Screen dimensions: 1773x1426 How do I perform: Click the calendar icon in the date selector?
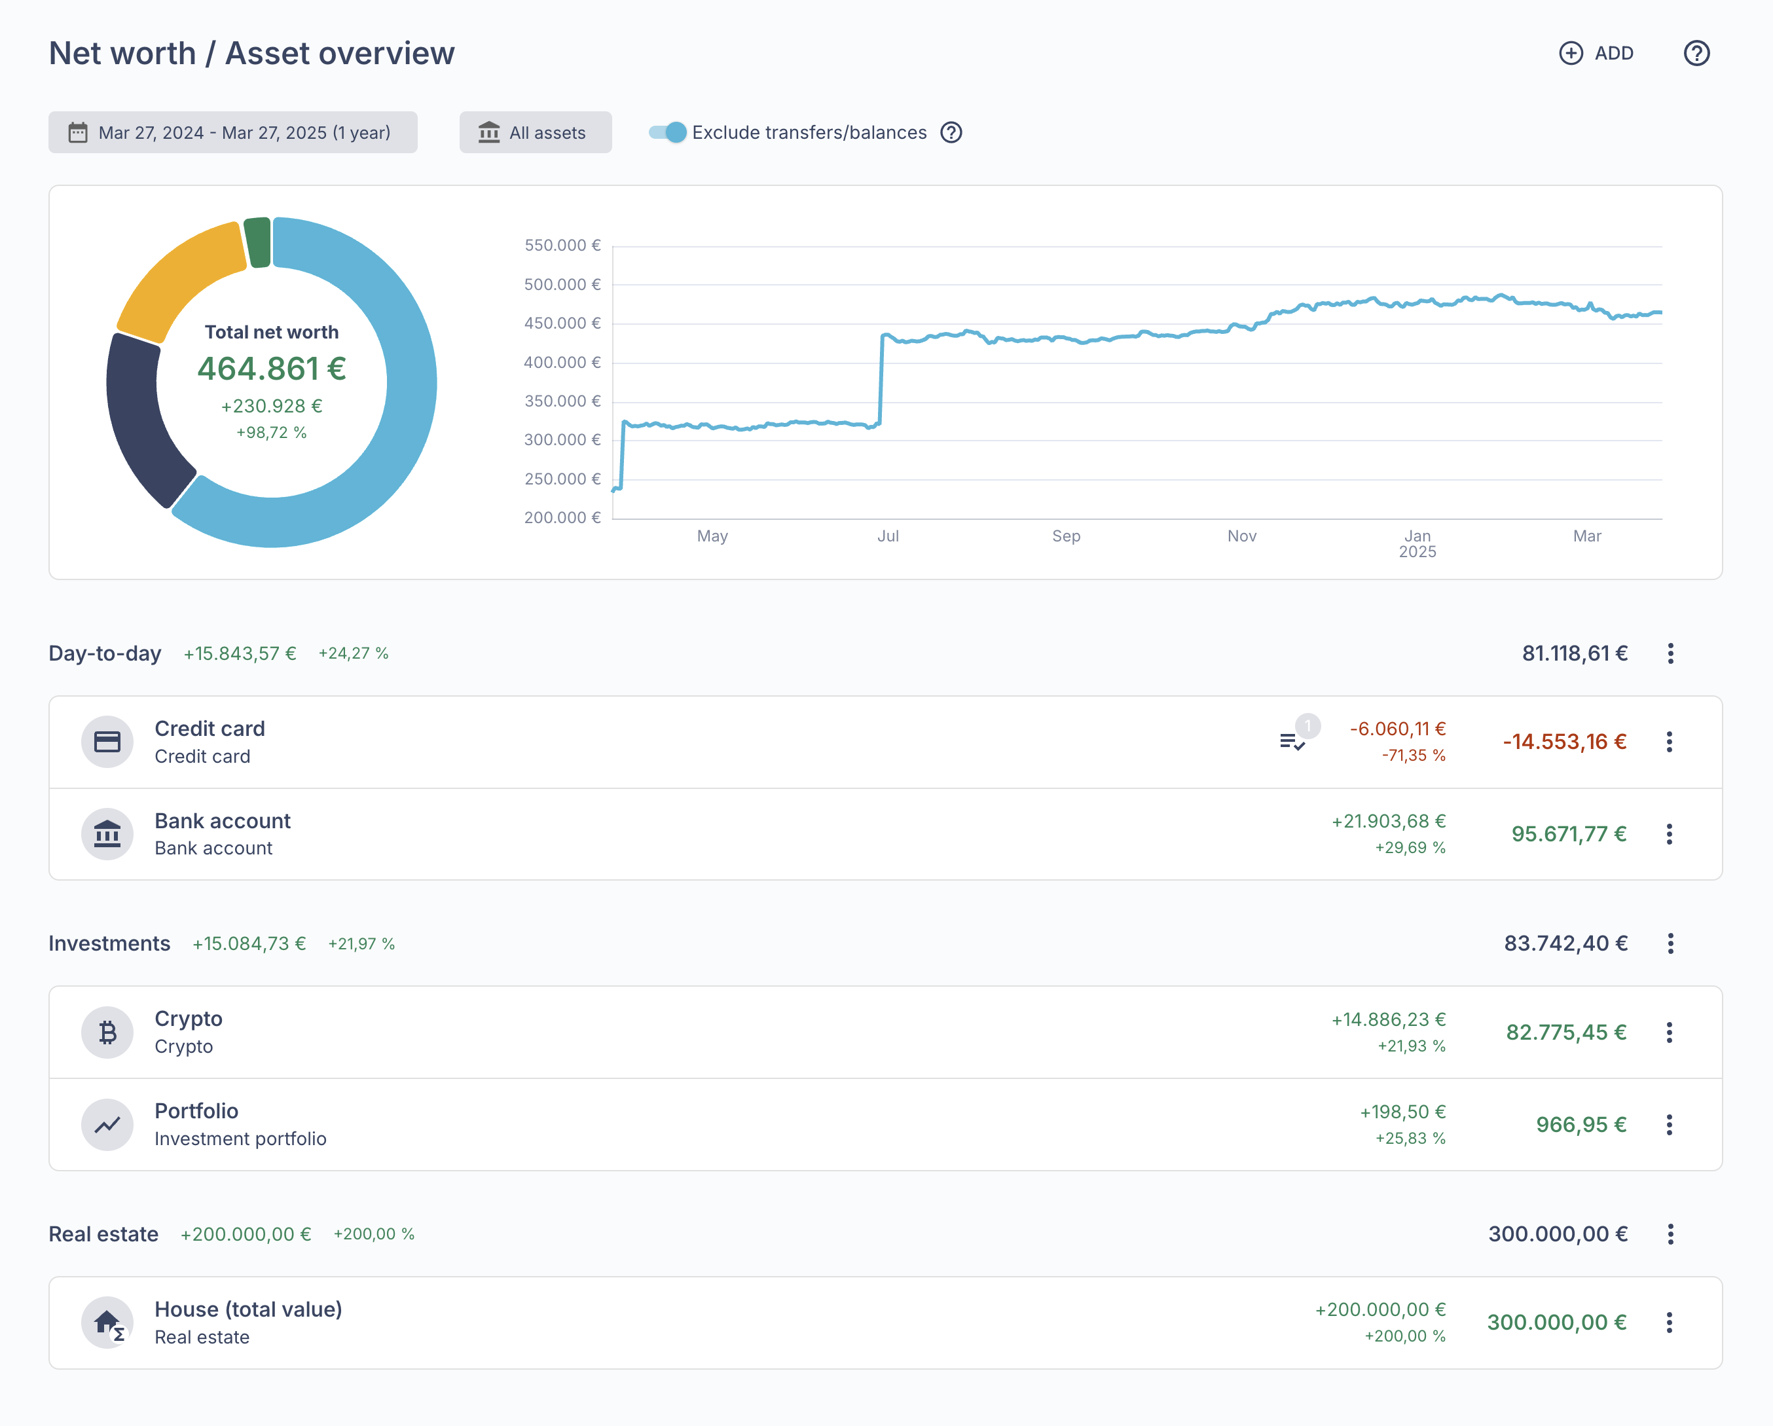click(77, 132)
